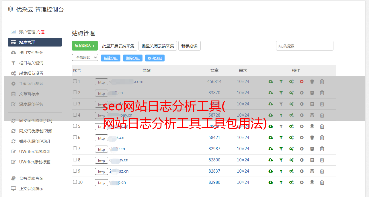This screenshot has width=369, height=197.
Task: Click play run icon in row 6
Action: pos(302,138)
